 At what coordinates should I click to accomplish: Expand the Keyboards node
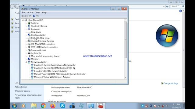coord(26,53)
